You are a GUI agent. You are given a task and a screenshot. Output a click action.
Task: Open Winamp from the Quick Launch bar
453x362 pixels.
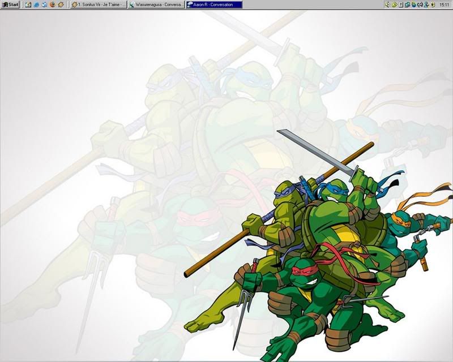(x=60, y=5)
